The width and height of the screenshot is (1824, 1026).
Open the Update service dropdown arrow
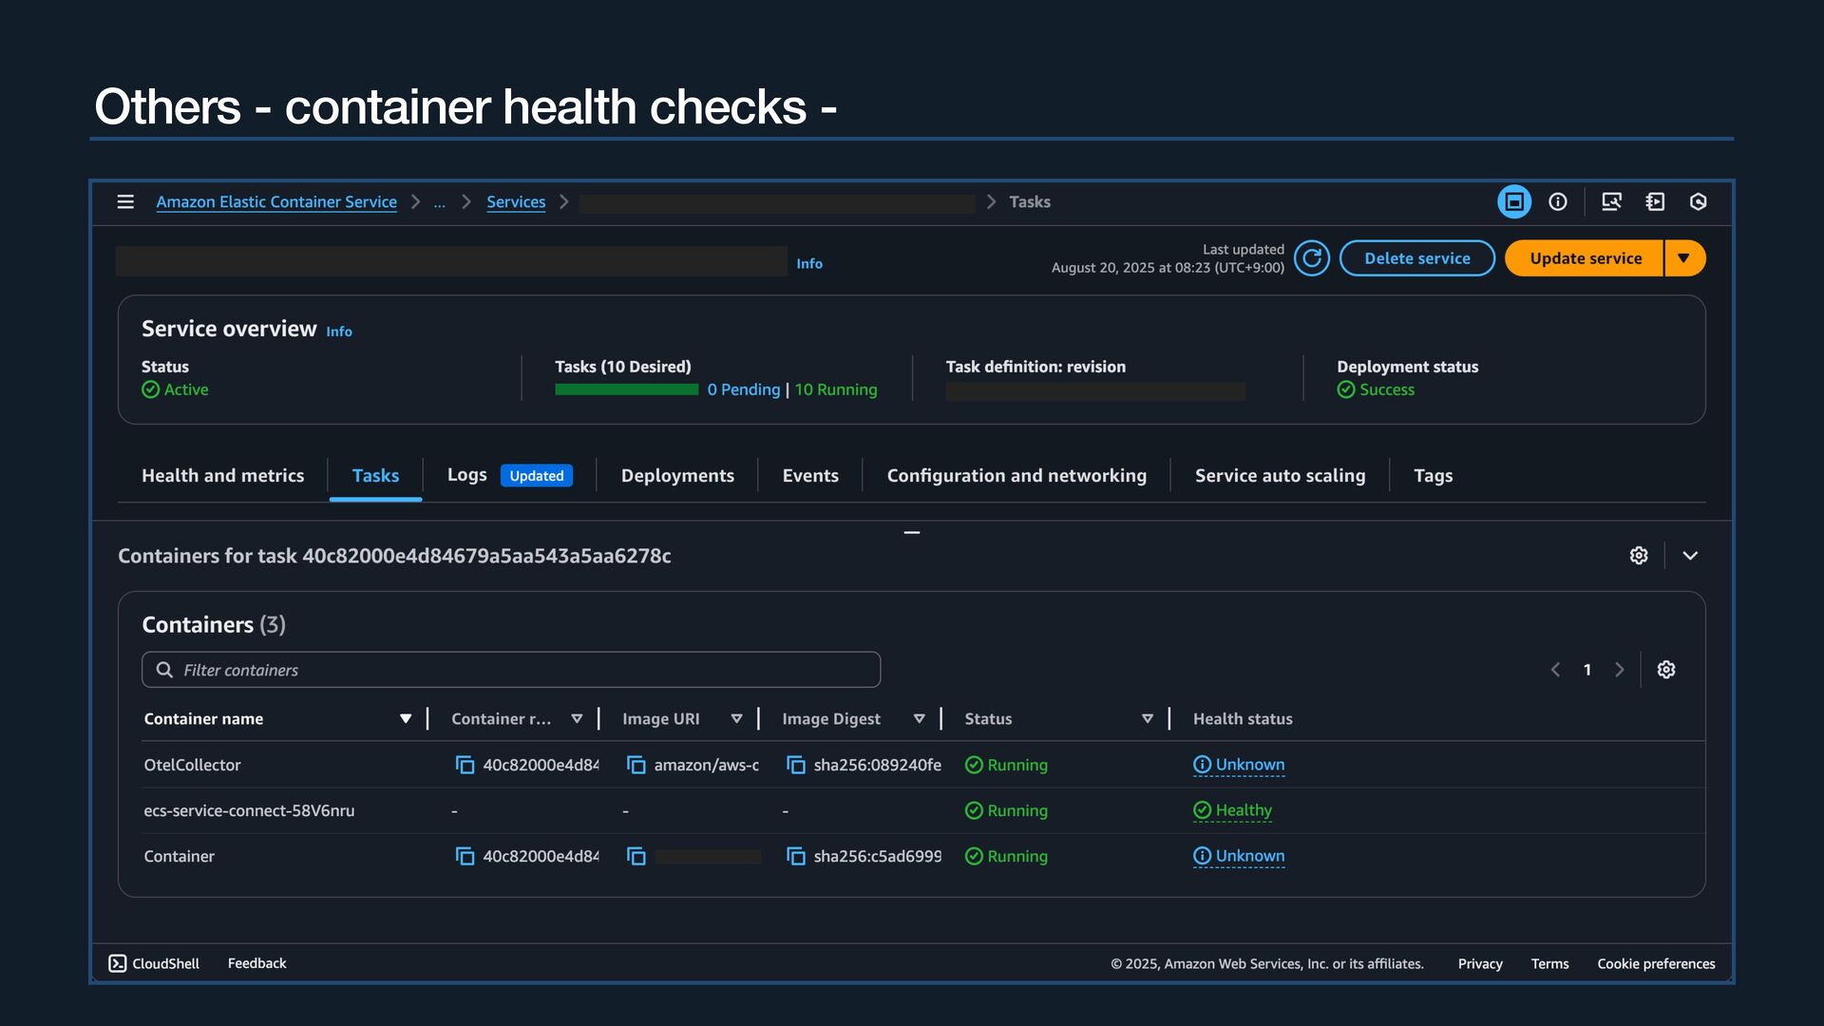1684,258
